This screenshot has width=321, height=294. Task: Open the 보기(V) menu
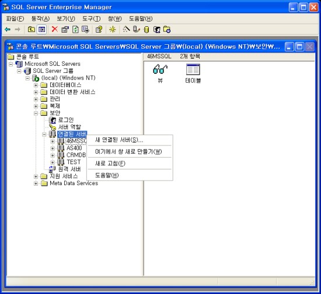66,19
